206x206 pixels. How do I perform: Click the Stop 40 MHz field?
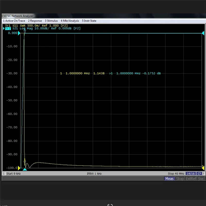[176, 174]
